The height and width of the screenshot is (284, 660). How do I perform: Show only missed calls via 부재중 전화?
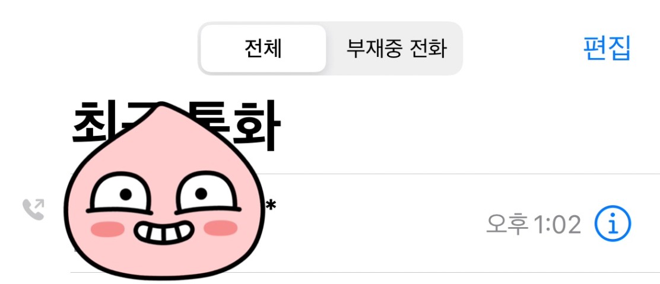click(x=396, y=49)
